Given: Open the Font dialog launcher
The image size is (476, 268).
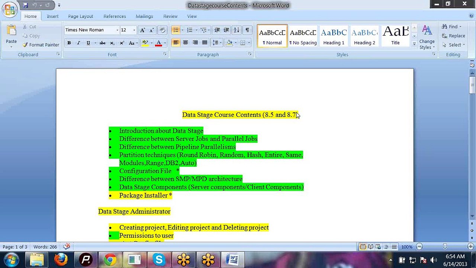Looking at the screenshot, I should pos(165,54).
